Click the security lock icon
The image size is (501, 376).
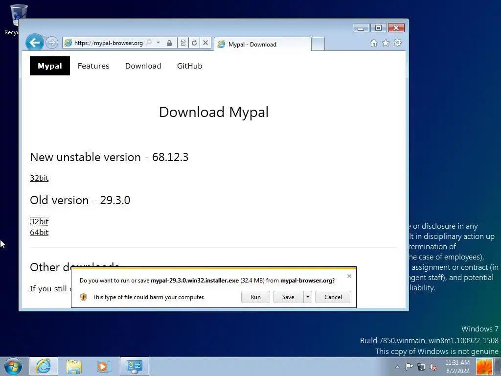[x=169, y=43]
